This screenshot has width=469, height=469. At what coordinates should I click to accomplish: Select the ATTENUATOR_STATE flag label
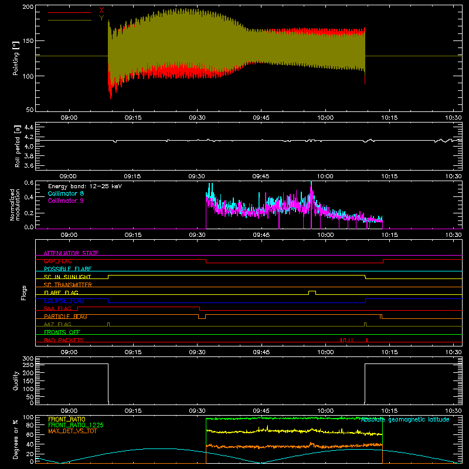[x=71, y=253]
